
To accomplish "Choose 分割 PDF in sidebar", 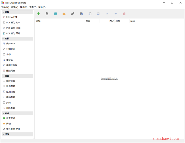I will click(x=17, y=49).
